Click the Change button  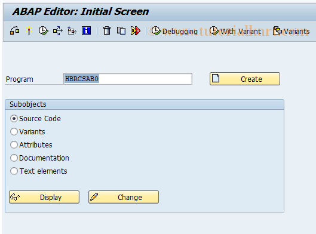click(124, 197)
